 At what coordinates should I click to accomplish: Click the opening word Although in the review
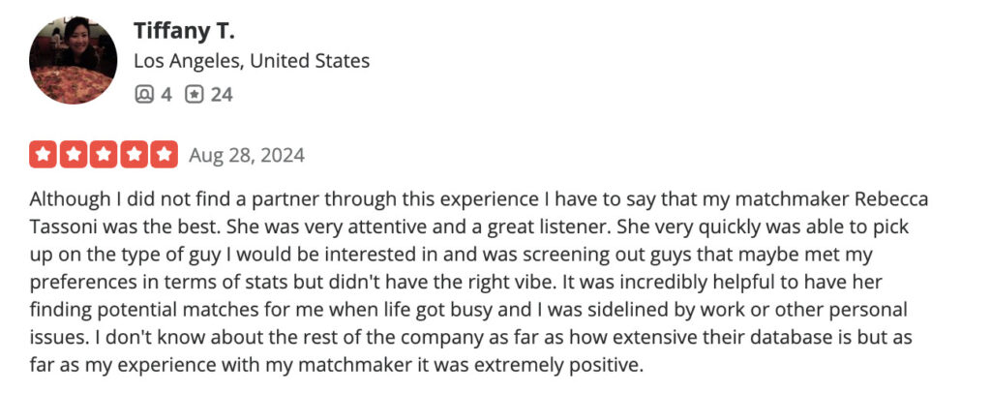click(x=70, y=199)
